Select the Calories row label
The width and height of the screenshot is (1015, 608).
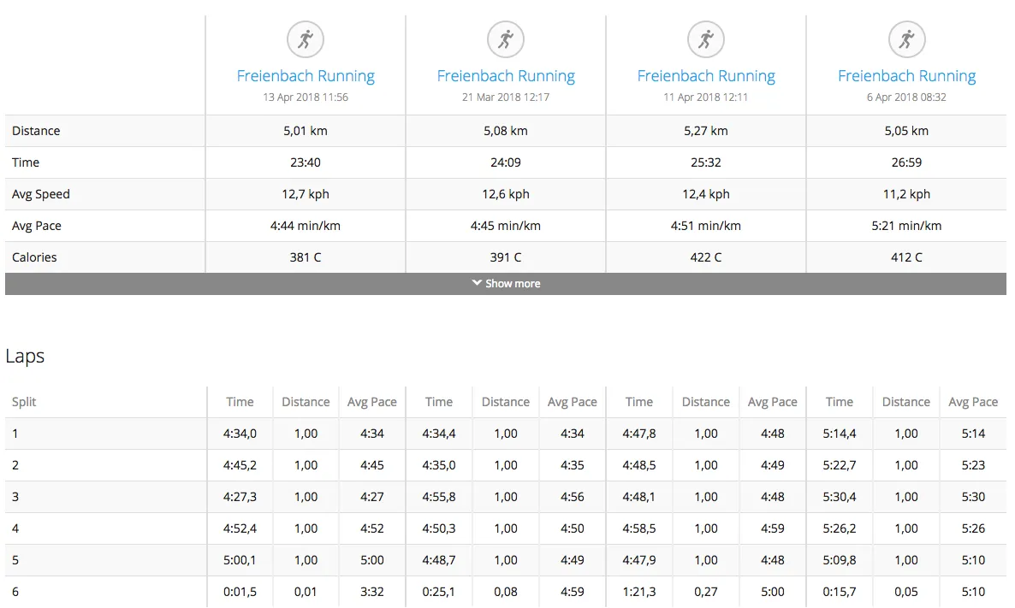point(34,257)
